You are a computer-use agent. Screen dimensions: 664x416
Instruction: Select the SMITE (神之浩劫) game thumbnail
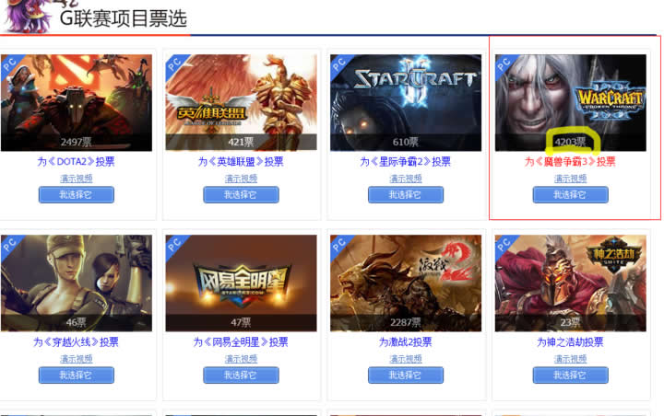571,283
